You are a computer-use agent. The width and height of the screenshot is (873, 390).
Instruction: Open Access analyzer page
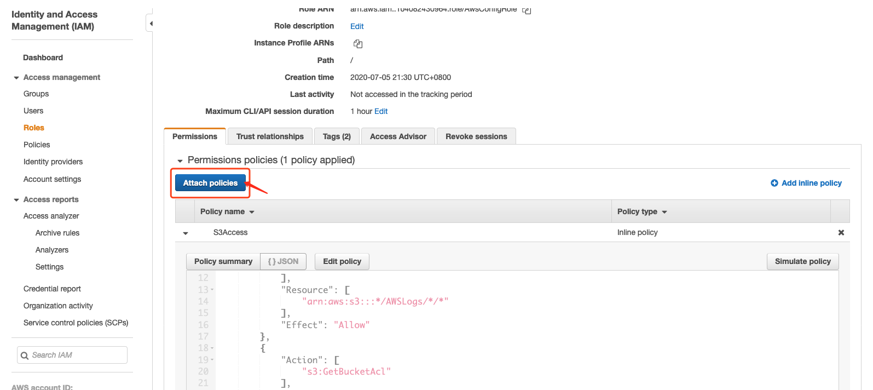click(x=51, y=216)
